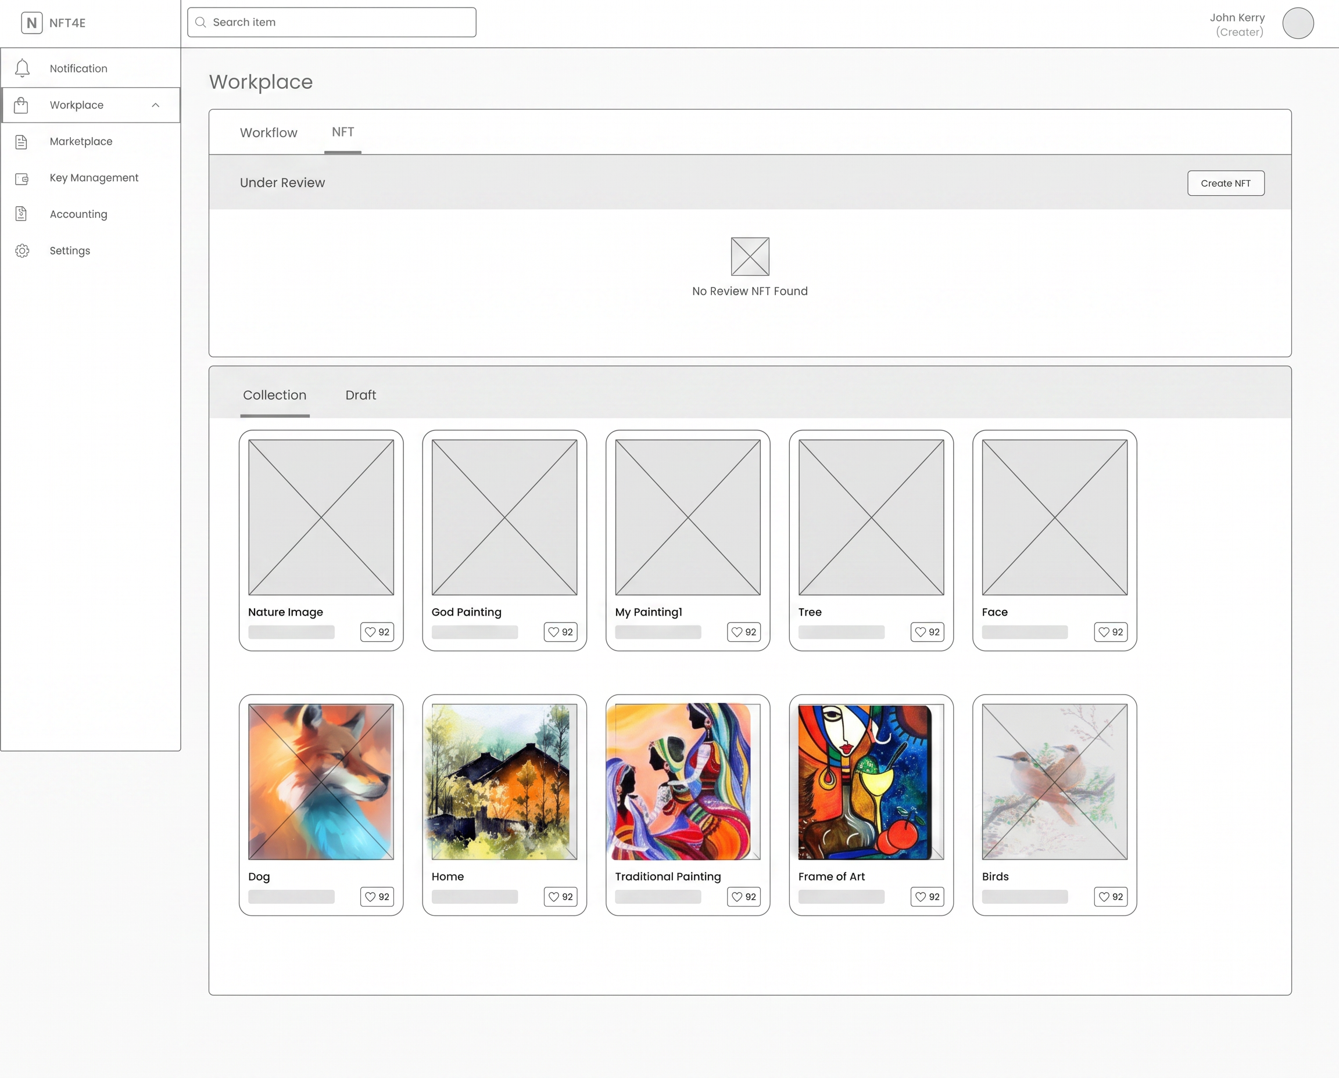This screenshot has height=1078, width=1339.
Task: Click the search magnifier icon
Action: tap(201, 22)
